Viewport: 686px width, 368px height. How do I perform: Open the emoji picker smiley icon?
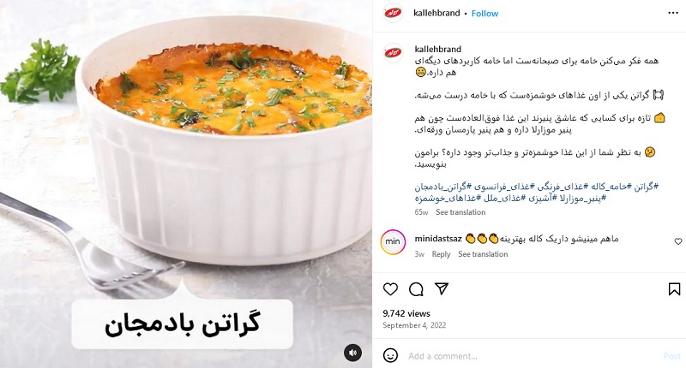click(390, 355)
